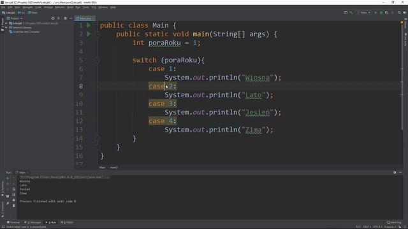Click Run with Coverage icon in toolbar
The height and width of the screenshot is (229, 408).
pyautogui.click(x=387, y=13)
